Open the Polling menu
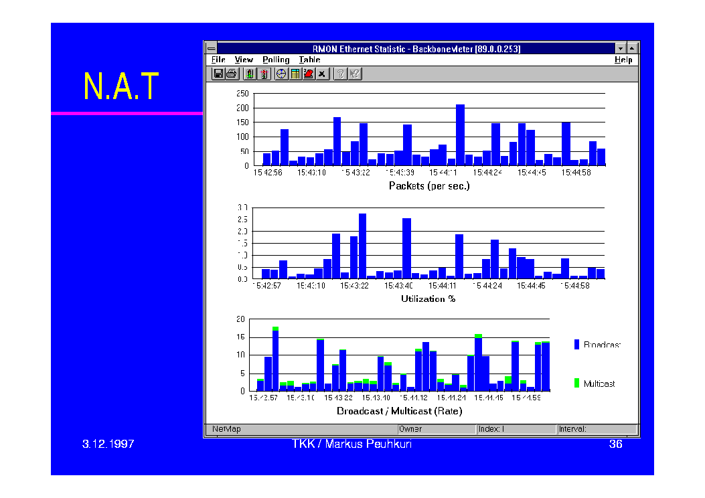Image resolution: width=705 pixels, height=498 pixels. pyautogui.click(x=276, y=60)
